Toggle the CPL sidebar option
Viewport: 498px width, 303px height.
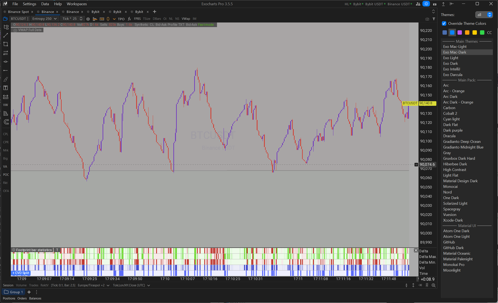(x=6, y=134)
